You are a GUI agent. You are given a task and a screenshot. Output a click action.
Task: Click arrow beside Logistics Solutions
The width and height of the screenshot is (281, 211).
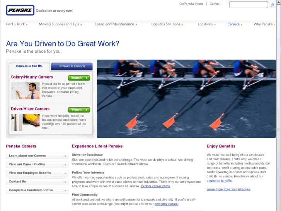[x=182, y=25]
